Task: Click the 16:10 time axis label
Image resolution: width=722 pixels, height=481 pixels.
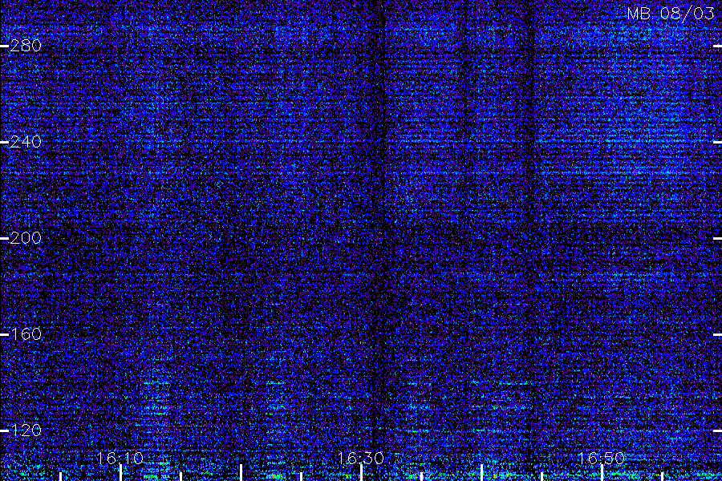Action: pos(120,458)
